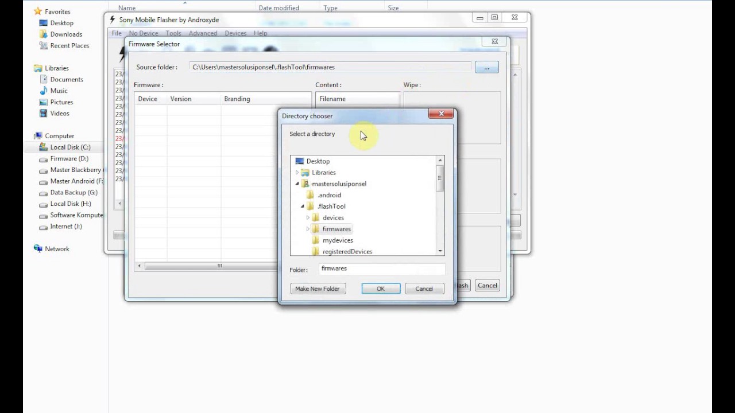The height and width of the screenshot is (413, 735).
Task: Select Software Komputer drive in Explorer
Action: (76, 215)
